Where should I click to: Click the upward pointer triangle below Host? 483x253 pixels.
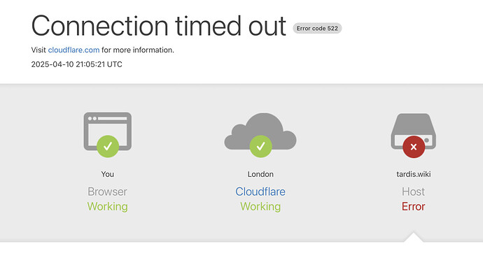(x=414, y=237)
